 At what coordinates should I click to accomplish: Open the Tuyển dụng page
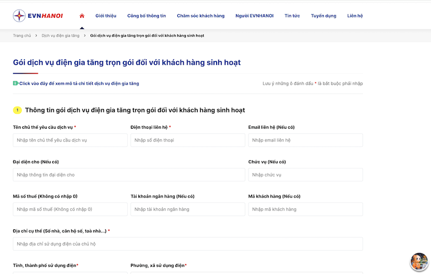click(x=323, y=16)
